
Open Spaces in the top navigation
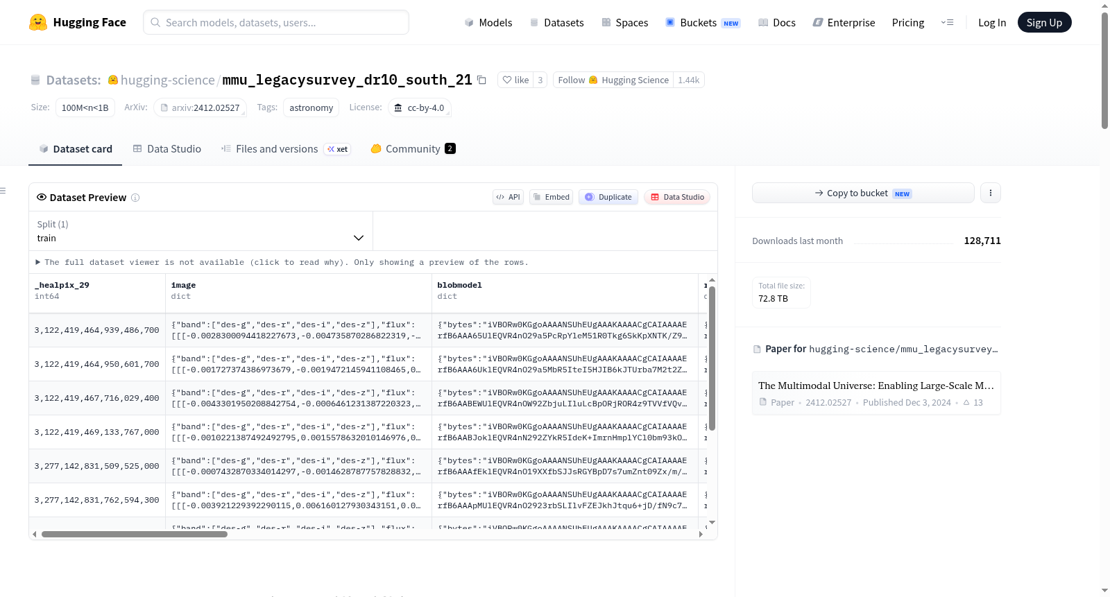coord(625,22)
